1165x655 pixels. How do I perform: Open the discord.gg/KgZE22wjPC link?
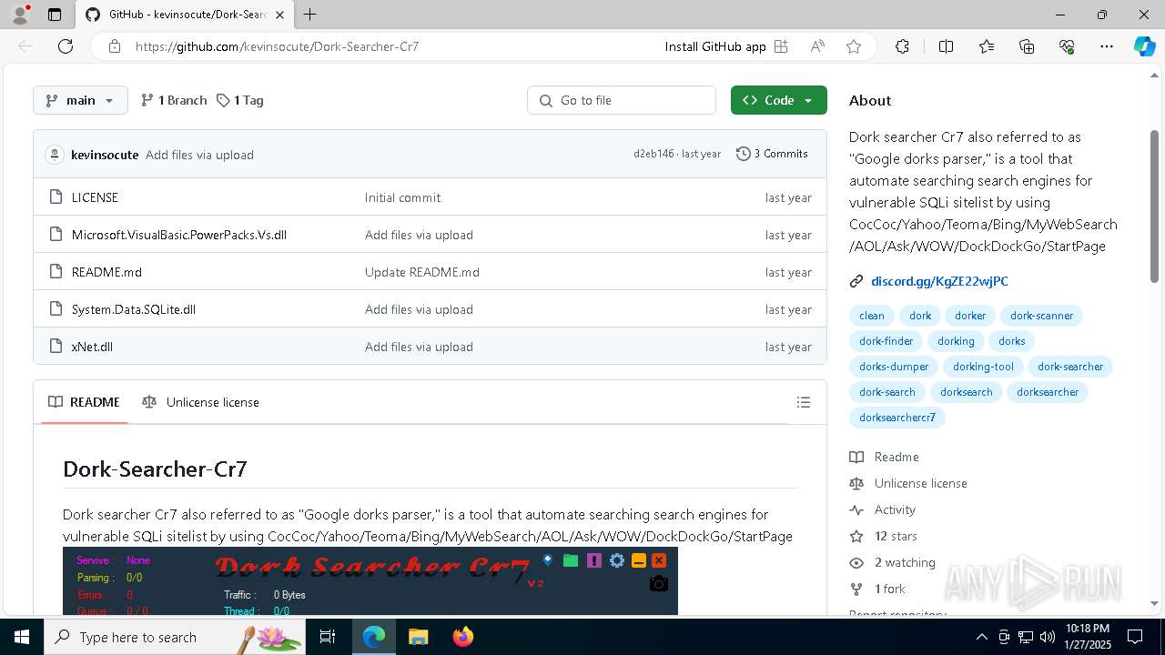pyautogui.click(x=939, y=281)
